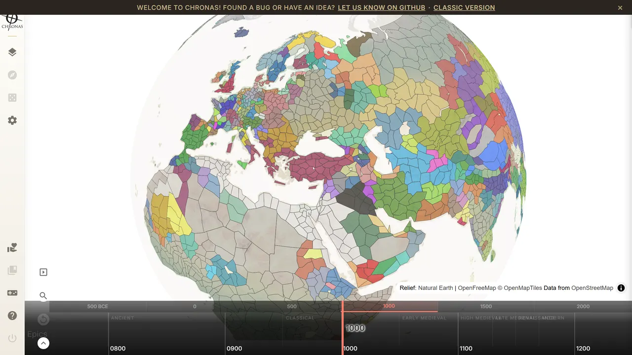Show map attribution info icon

click(621, 288)
